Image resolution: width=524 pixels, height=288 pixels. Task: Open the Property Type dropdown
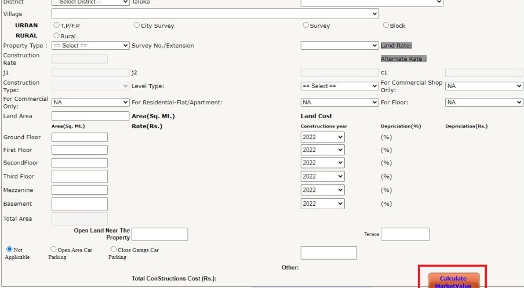coord(90,45)
